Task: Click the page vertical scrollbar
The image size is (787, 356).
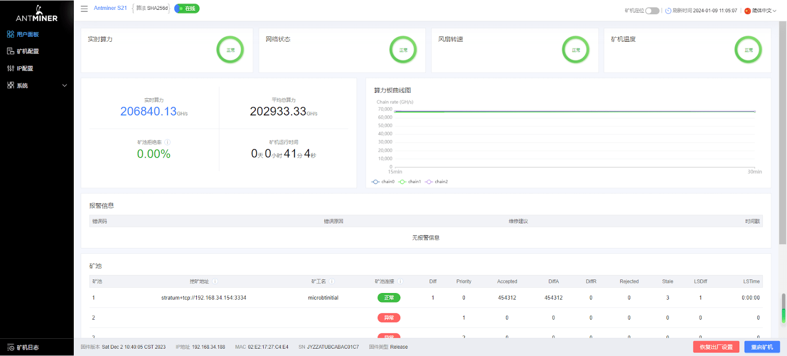Action: tap(783, 133)
